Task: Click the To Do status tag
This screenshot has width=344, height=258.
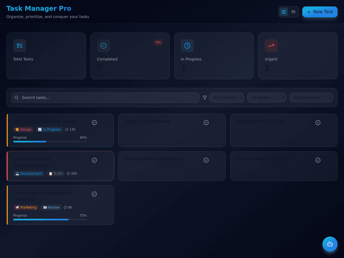Action: coord(56,174)
